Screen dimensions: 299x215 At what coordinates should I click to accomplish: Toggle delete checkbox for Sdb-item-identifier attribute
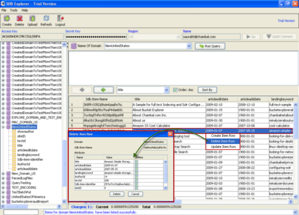click(136, 184)
